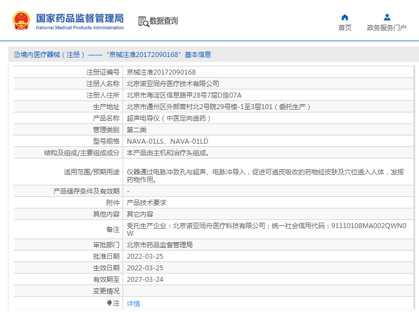Click 适用范围/预期用途 label
The image size is (419, 312).
coord(92,172)
